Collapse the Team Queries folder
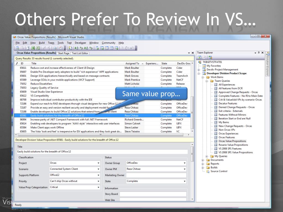283x212 pixels. coord(207,81)
